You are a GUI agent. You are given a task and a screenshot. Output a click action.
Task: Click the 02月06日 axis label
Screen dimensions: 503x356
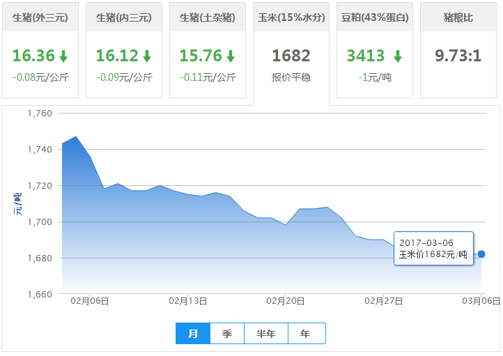tap(90, 301)
